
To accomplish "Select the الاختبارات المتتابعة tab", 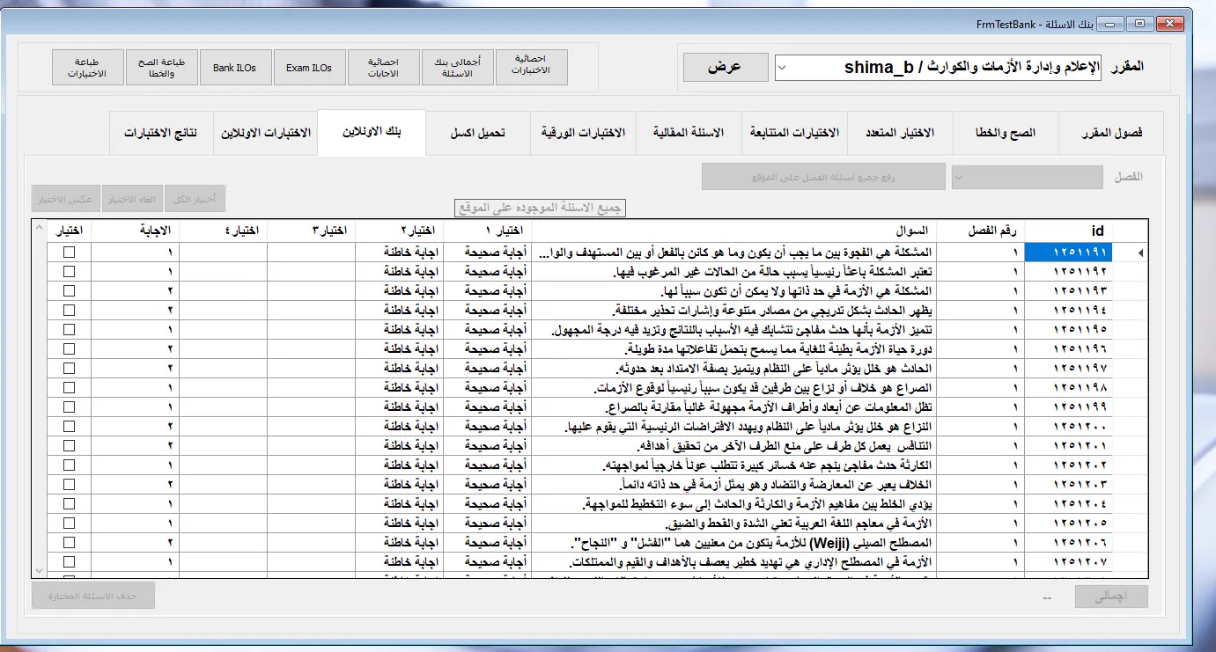I will click(794, 133).
